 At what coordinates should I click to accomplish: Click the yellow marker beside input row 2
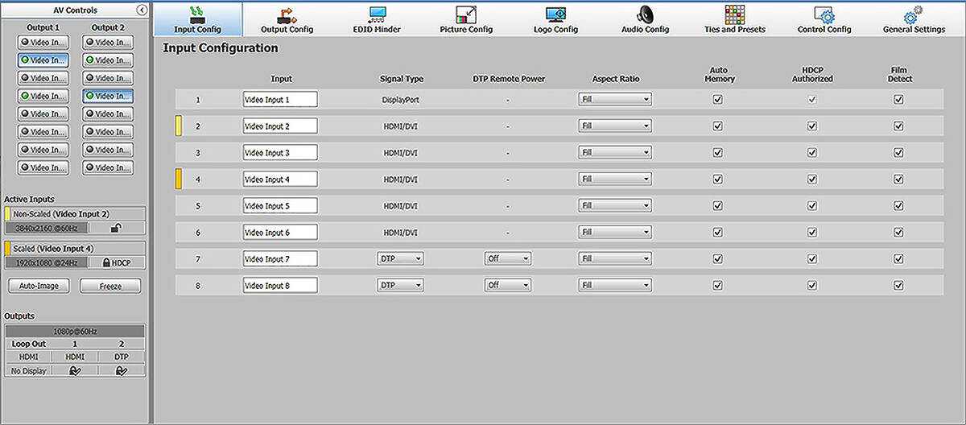[x=179, y=126]
